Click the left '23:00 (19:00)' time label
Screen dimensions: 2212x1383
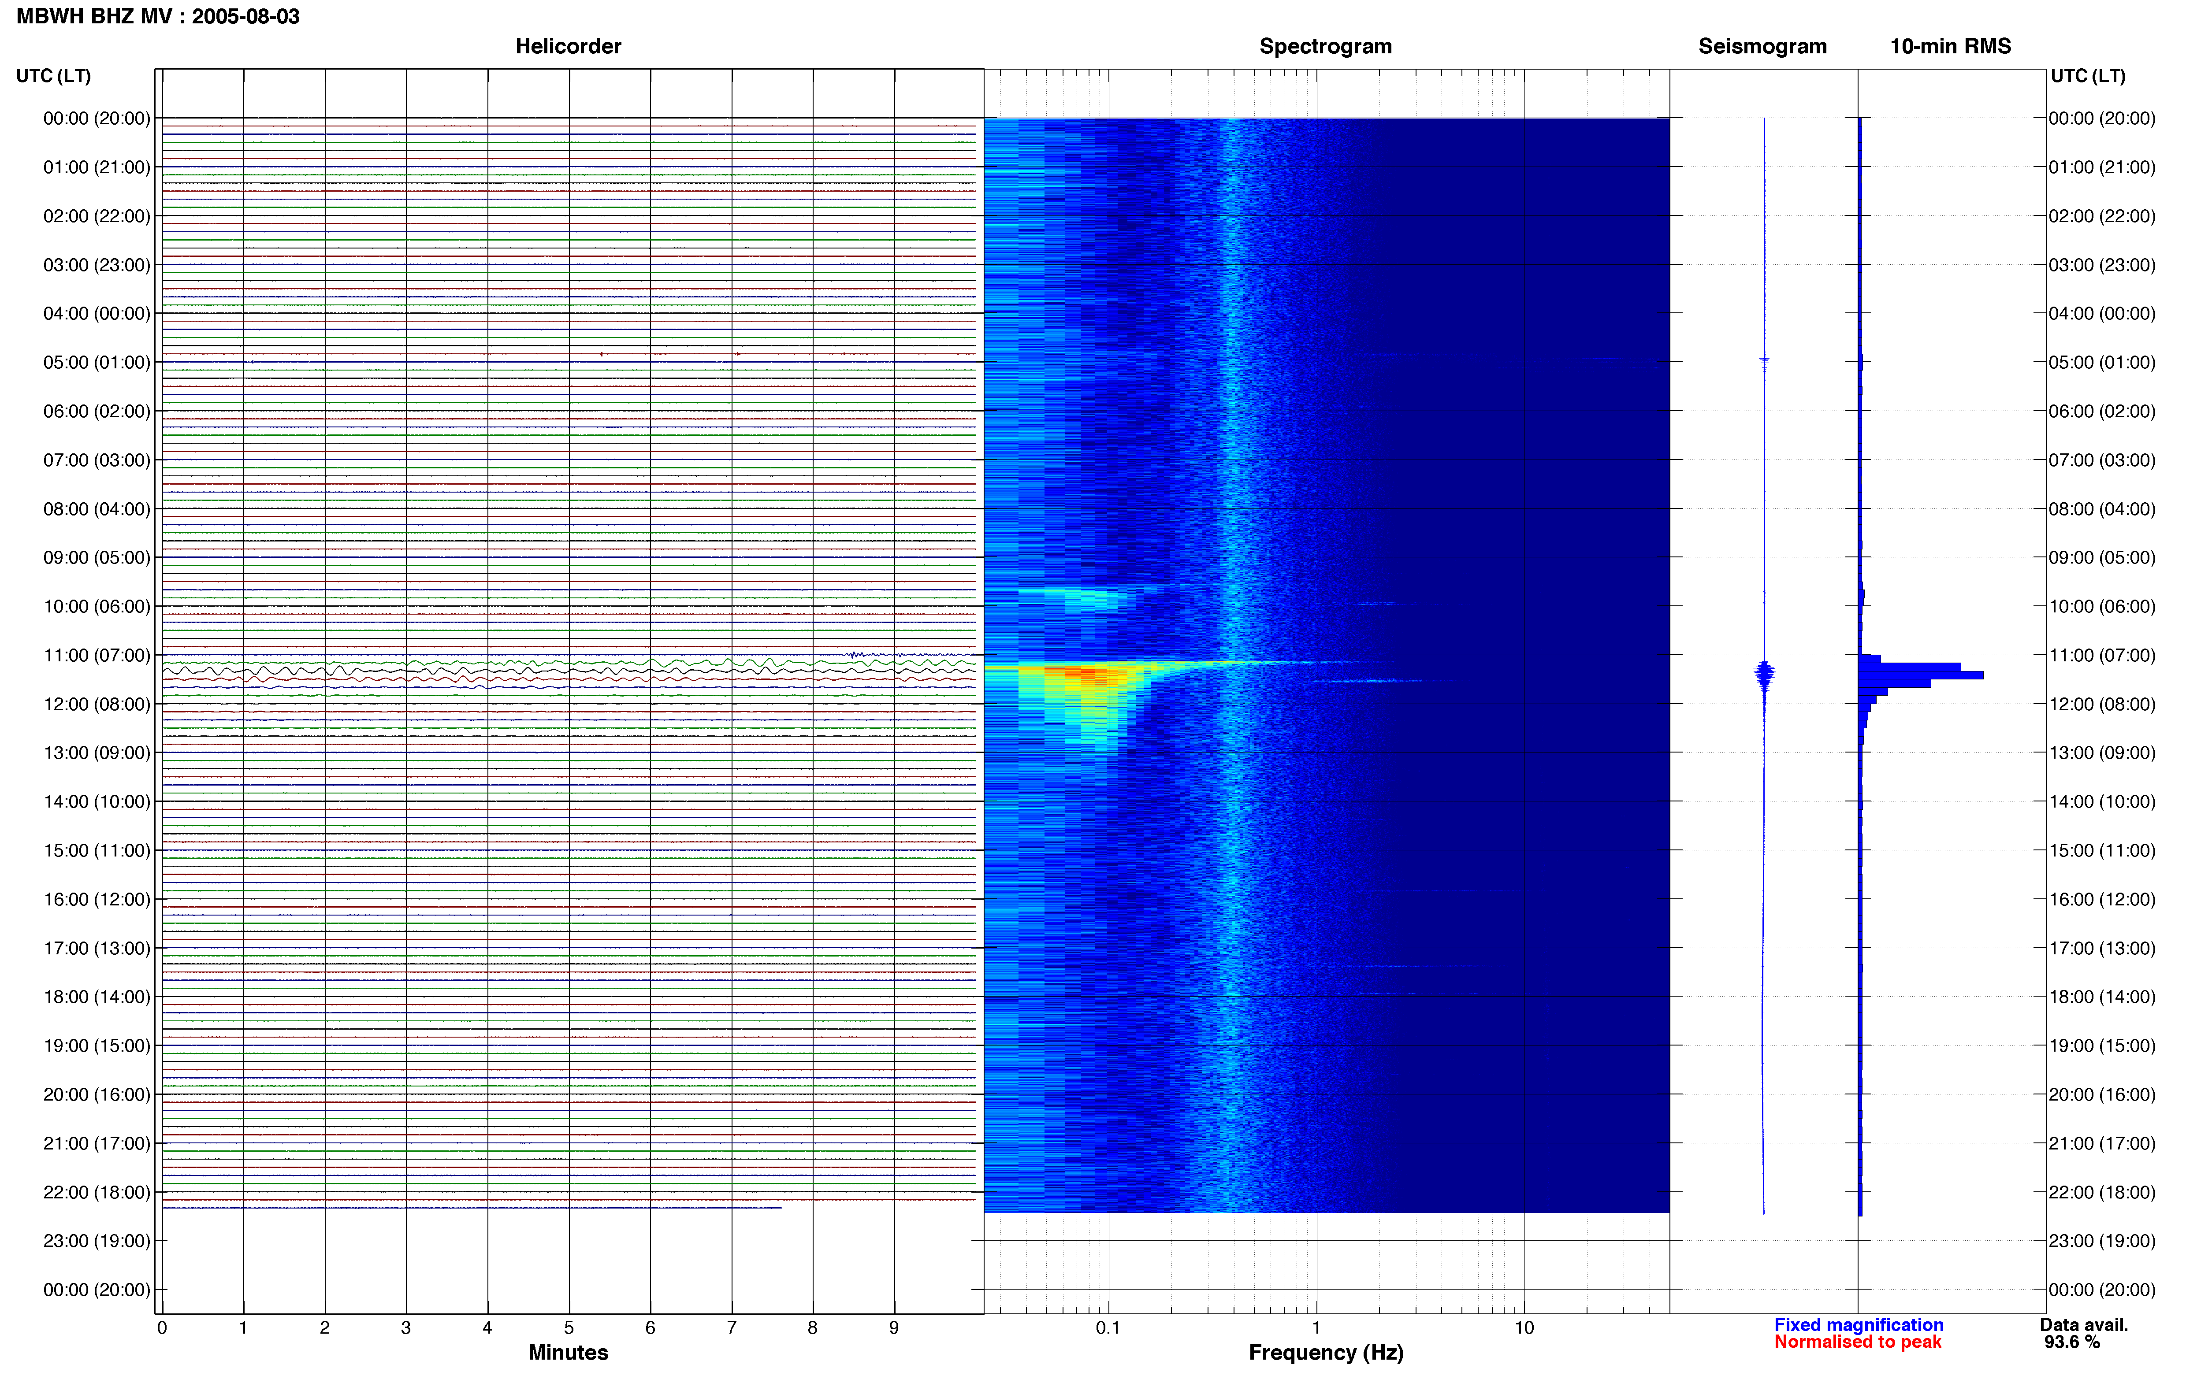click(x=97, y=1241)
